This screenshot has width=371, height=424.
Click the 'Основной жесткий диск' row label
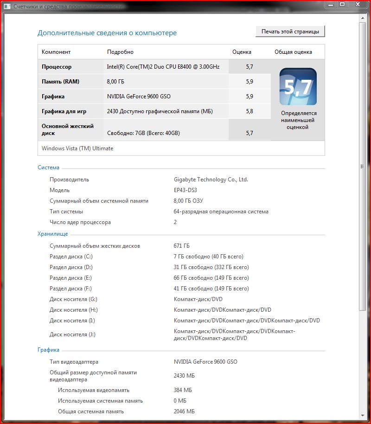click(68, 129)
